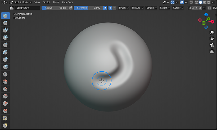Click the symmetry butterfly icon
This screenshot has width=217, height=130.
click(x=189, y=8)
